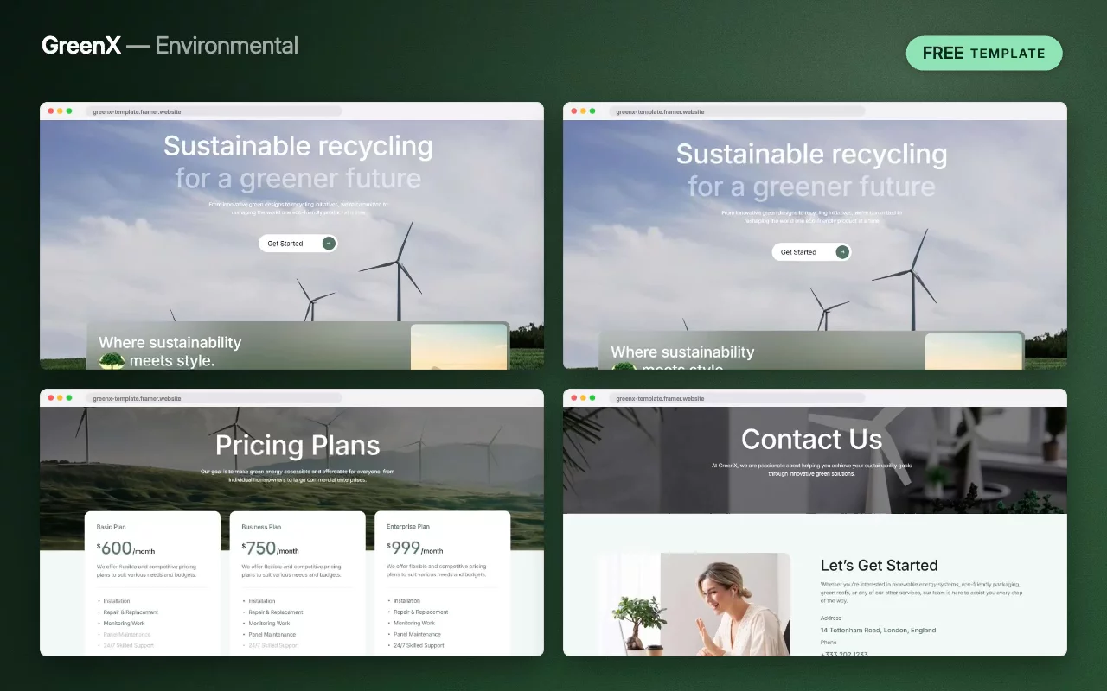The image size is (1107, 691).
Task: Select the Basic Plan $600 pricing card
Action: point(152,583)
